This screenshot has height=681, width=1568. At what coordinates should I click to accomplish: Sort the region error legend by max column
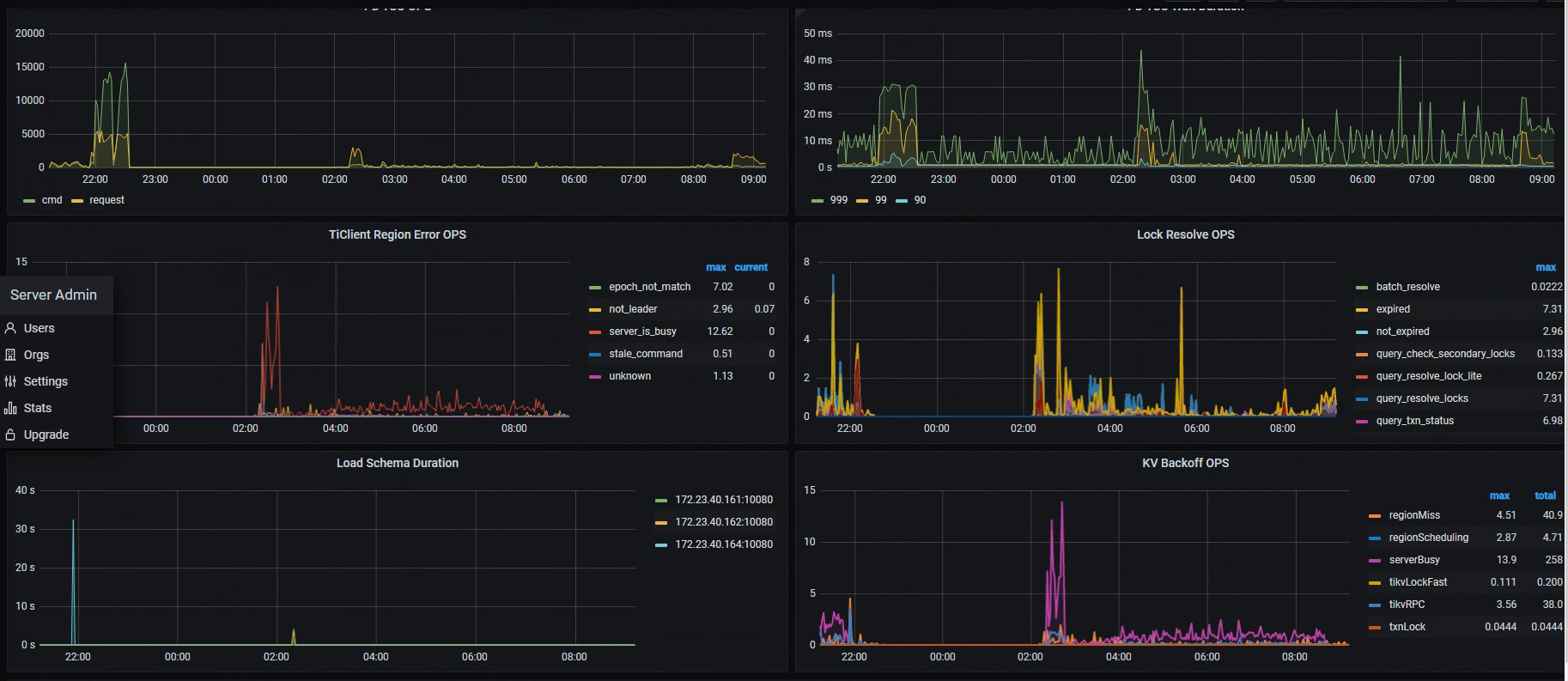[x=716, y=267]
